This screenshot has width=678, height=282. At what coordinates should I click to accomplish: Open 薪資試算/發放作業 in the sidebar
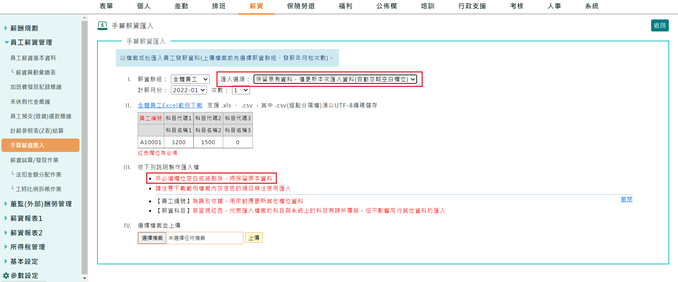[x=34, y=160]
